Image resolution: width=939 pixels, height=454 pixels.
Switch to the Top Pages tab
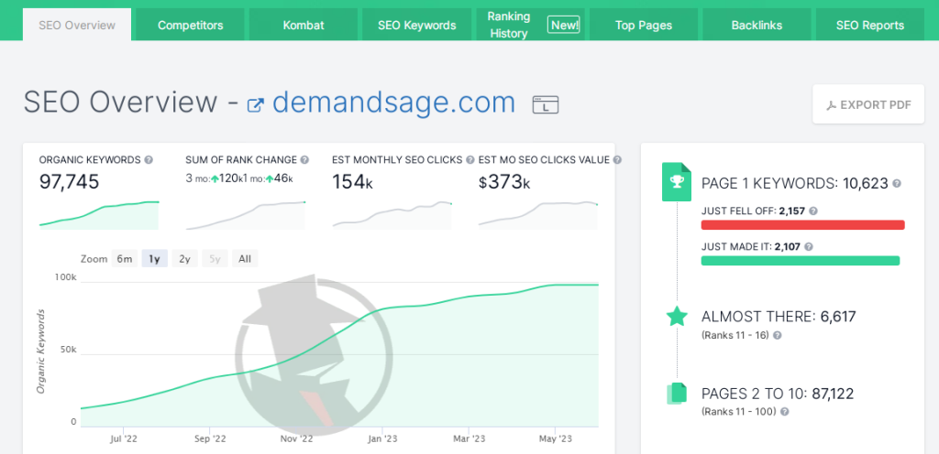coord(644,25)
